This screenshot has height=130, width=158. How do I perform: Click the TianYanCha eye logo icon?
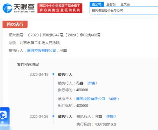pos(7,8)
